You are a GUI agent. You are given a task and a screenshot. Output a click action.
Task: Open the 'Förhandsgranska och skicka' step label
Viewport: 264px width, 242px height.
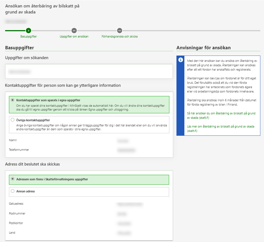tap(119, 37)
